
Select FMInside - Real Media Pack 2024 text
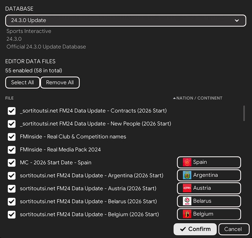60,150
